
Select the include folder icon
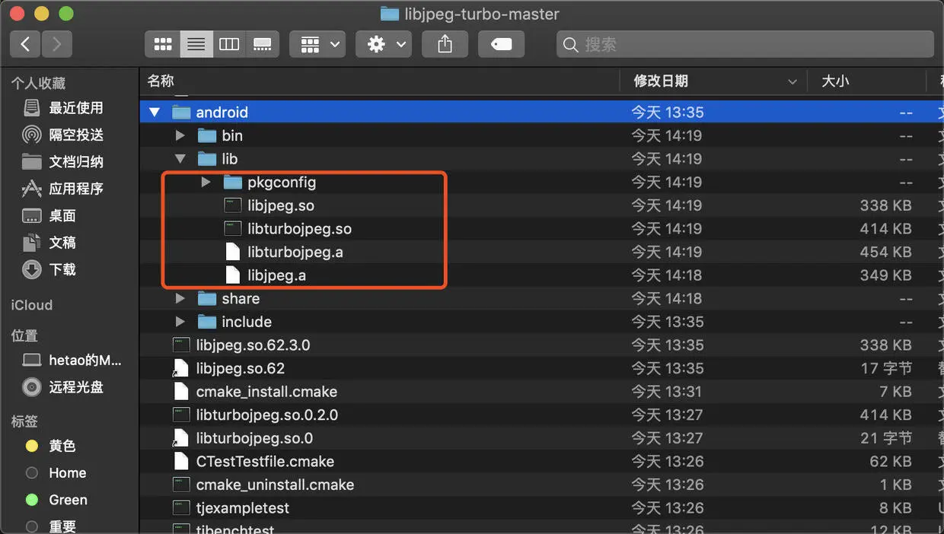207,322
